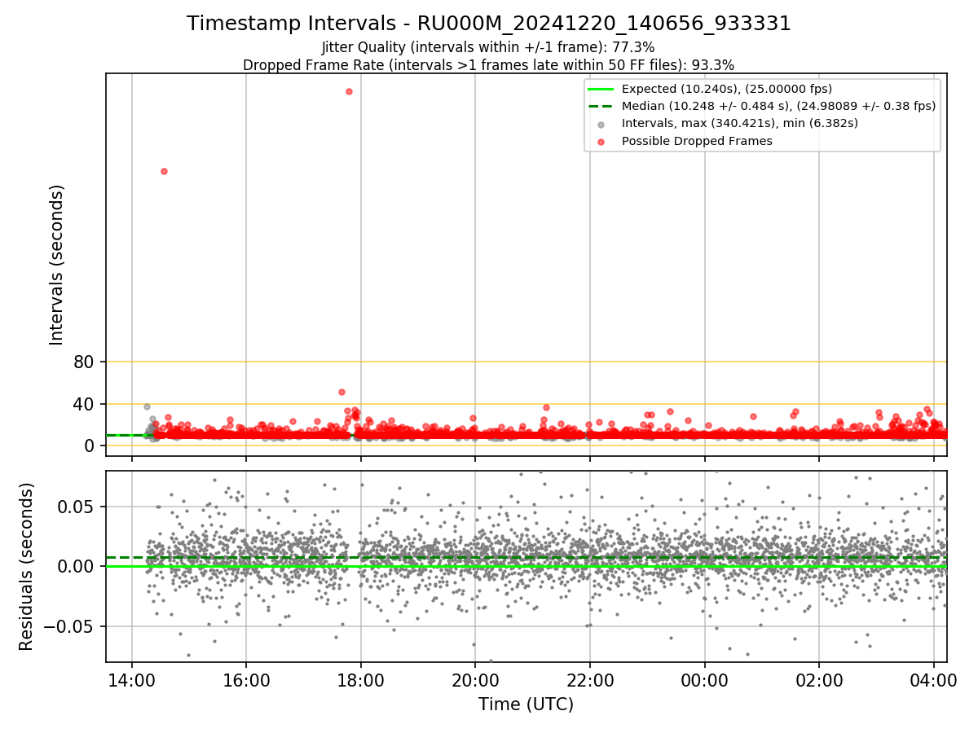Click the dashed dark green line sample in legend
The height and width of the screenshot is (733, 978).
pos(601,106)
